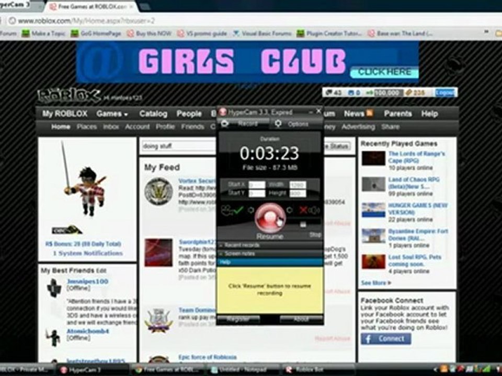Click the HyperCam About button
The width and height of the screenshot is (502, 376).
pos(301,319)
